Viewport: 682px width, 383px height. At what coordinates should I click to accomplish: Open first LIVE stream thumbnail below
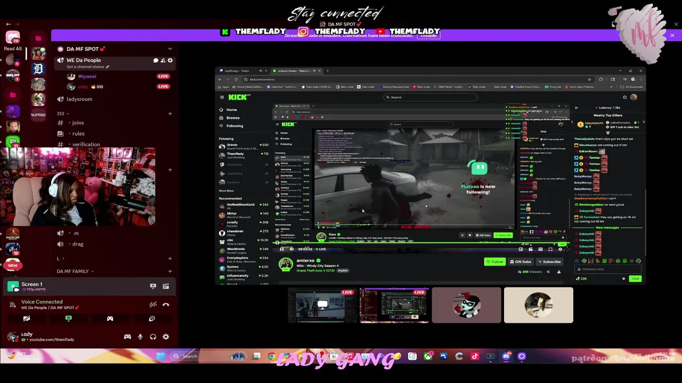tap(322, 305)
